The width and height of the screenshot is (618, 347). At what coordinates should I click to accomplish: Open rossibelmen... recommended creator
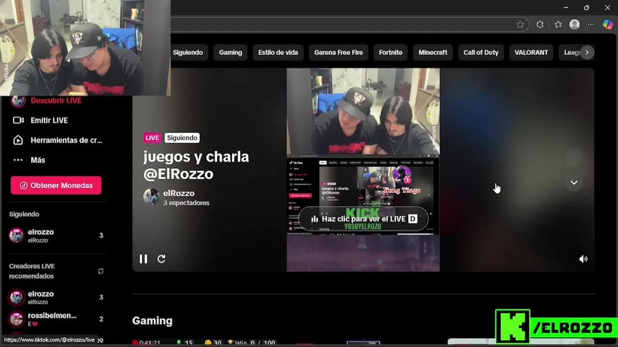tap(56, 319)
